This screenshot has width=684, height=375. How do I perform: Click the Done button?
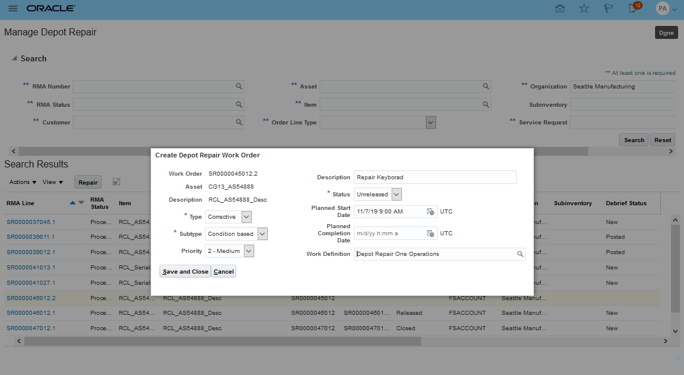pos(666,32)
